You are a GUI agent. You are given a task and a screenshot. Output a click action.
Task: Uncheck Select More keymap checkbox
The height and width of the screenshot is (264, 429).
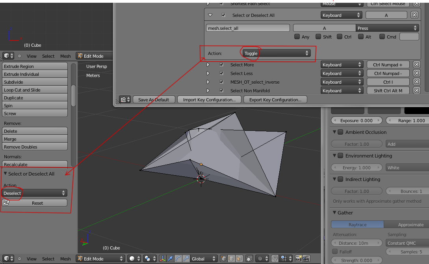coord(221,65)
